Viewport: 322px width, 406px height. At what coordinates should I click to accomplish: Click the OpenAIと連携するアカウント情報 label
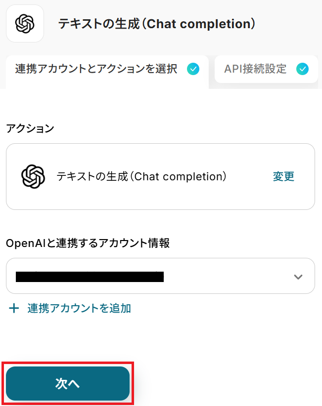[88, 243]
